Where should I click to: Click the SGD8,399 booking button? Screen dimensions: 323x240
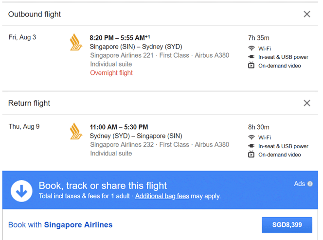pyautogui.click(x=287, y=225)
